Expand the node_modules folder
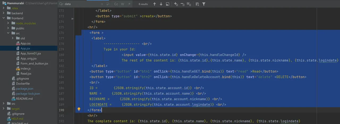The width and height of the screenshot is (340, 124). [8, 23]
